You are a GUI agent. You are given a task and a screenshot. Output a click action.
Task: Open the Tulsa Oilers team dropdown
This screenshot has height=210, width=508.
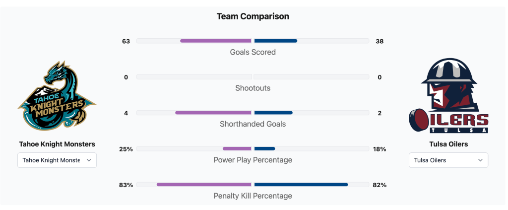(448, 160)
